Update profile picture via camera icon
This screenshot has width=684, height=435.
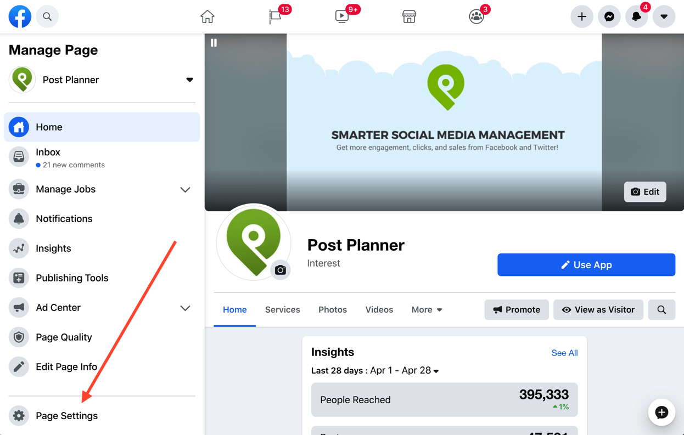click(281, 270)
